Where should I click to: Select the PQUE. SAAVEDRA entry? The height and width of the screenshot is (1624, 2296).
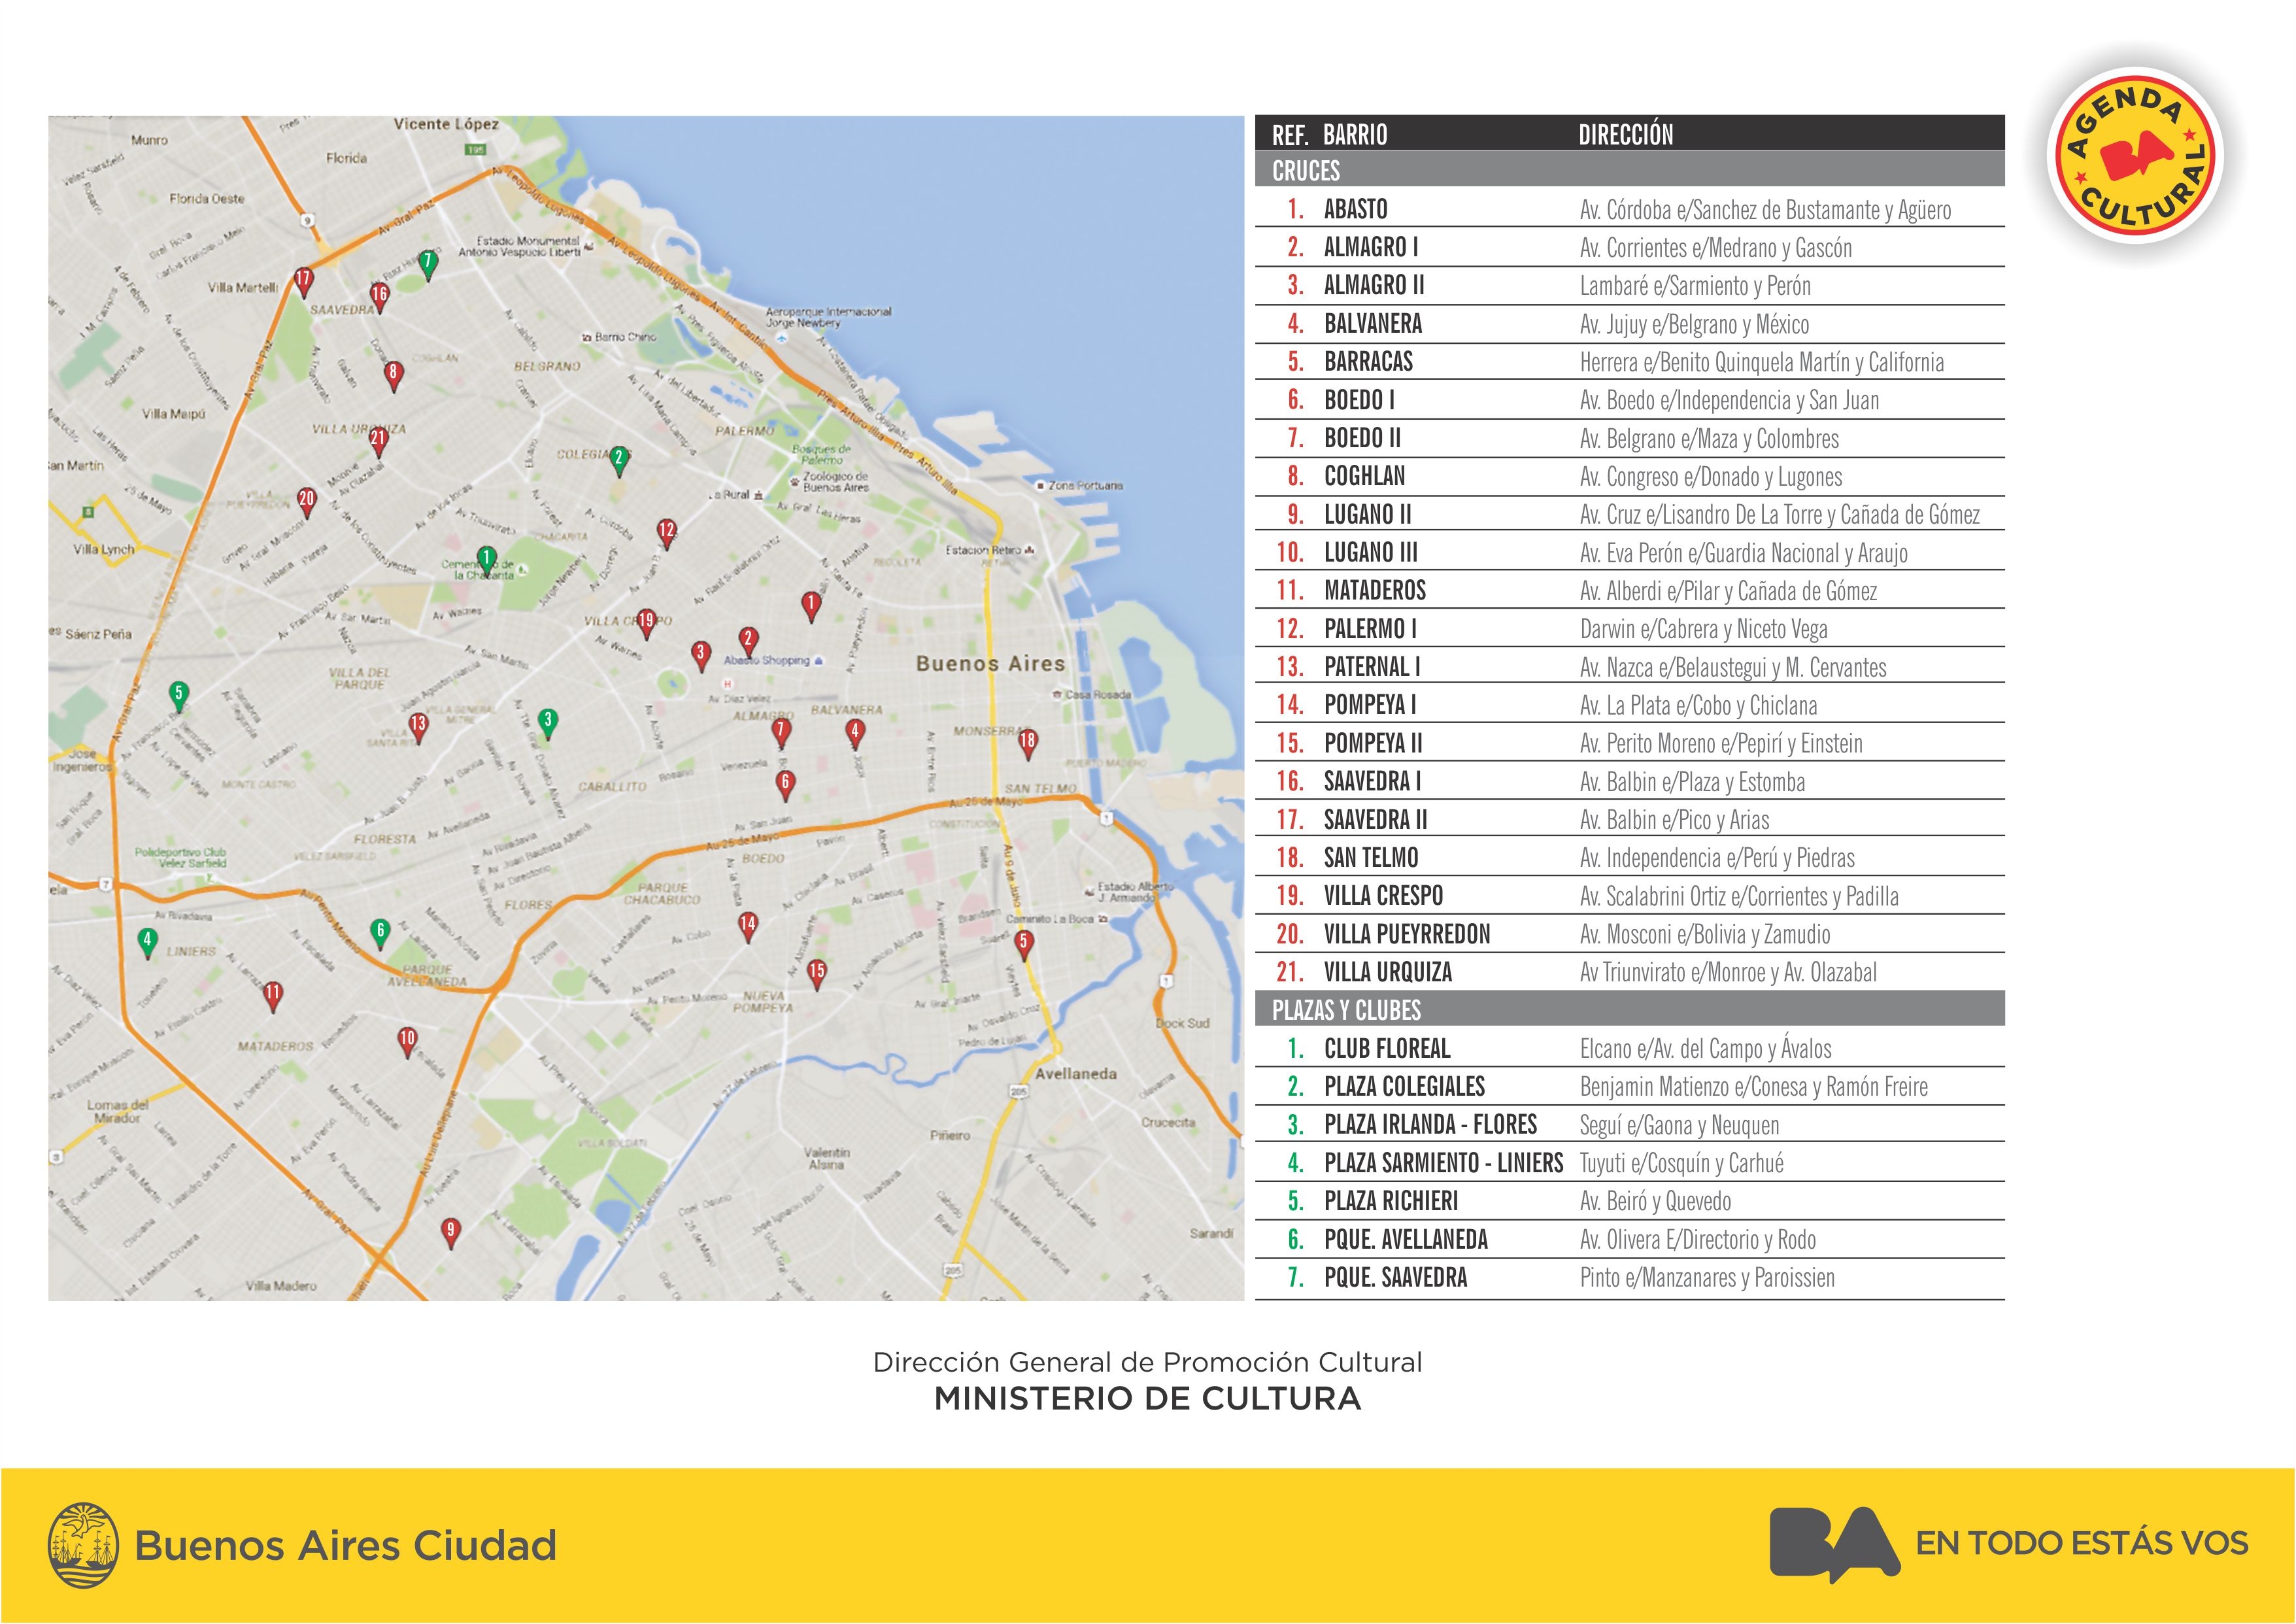click(x=1630, y=1277)
